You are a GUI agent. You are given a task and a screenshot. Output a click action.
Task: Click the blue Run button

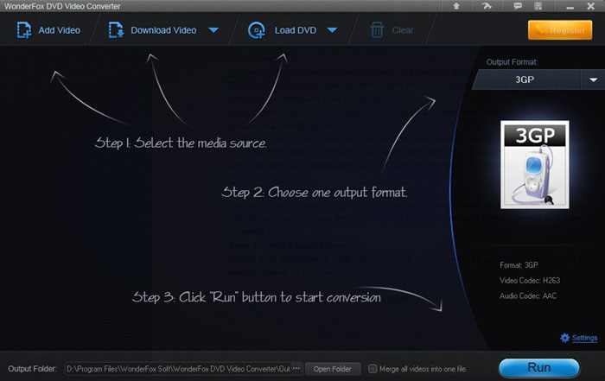click(x=539, y=368)
